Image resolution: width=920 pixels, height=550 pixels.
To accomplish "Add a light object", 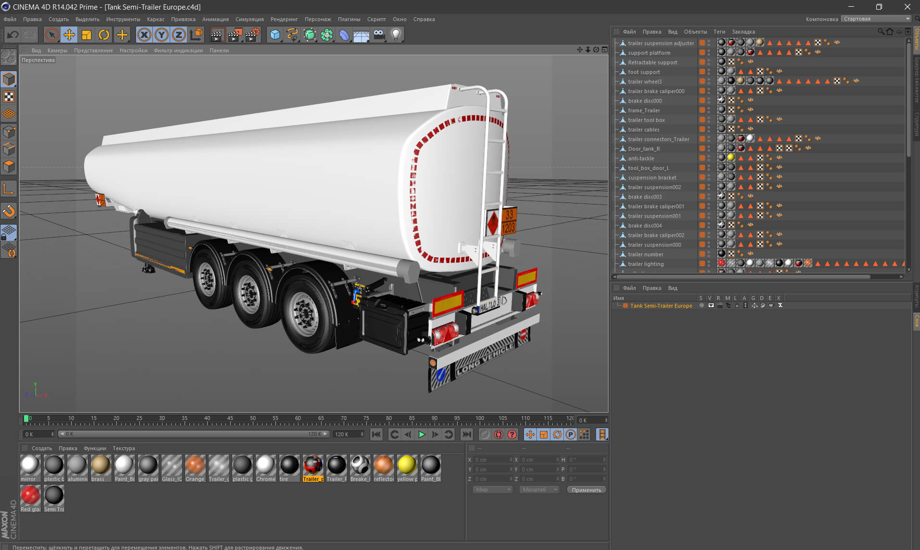I will coord(396,35).
